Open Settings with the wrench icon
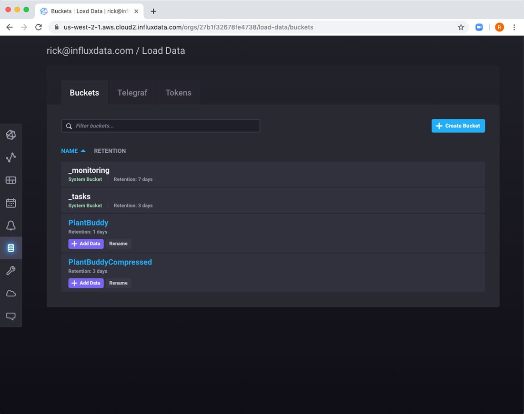This screenshot has width=524, height=414. 10,270
